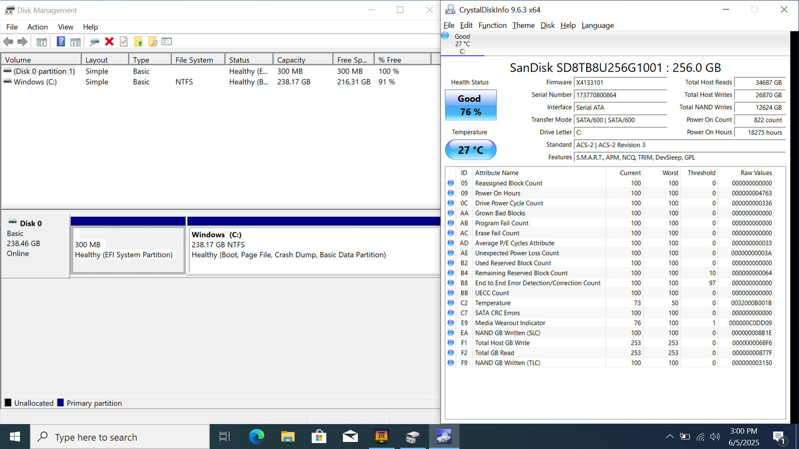Screen dimensions: 799x449
Task: Click the Connect disk plug toolbar icon
Action: pos(94,42)
